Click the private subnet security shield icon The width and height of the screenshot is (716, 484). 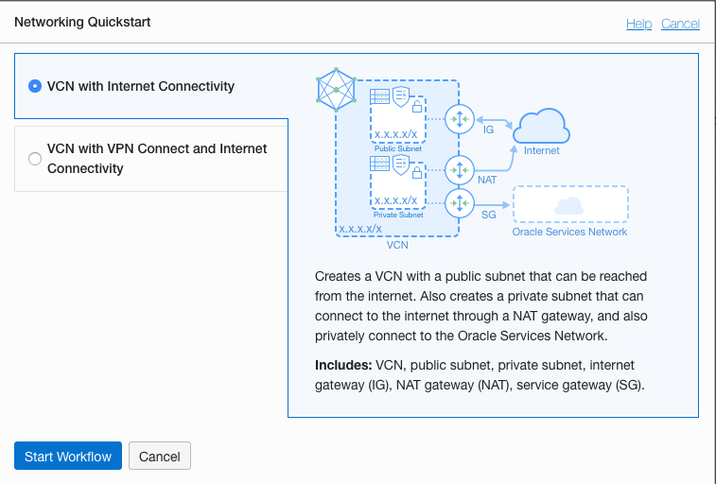tap(400, 163)
